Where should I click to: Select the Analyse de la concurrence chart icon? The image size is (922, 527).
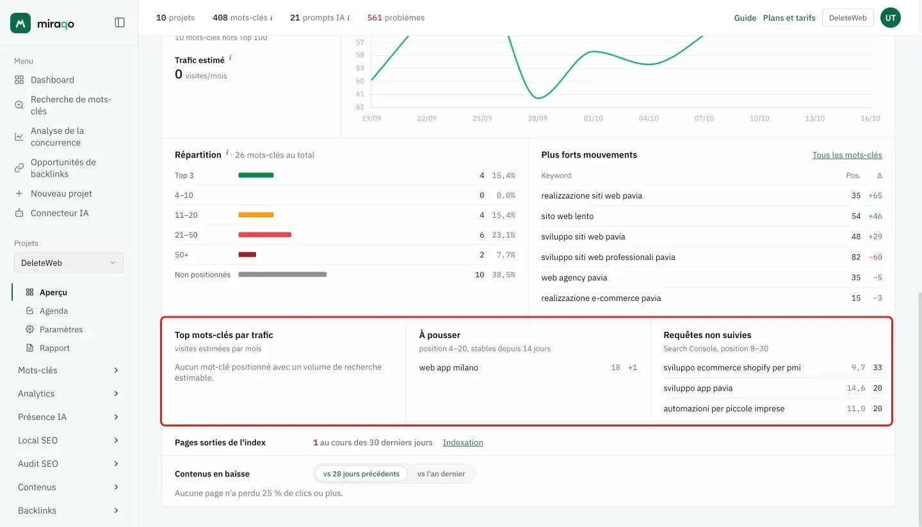coord(19,136)
